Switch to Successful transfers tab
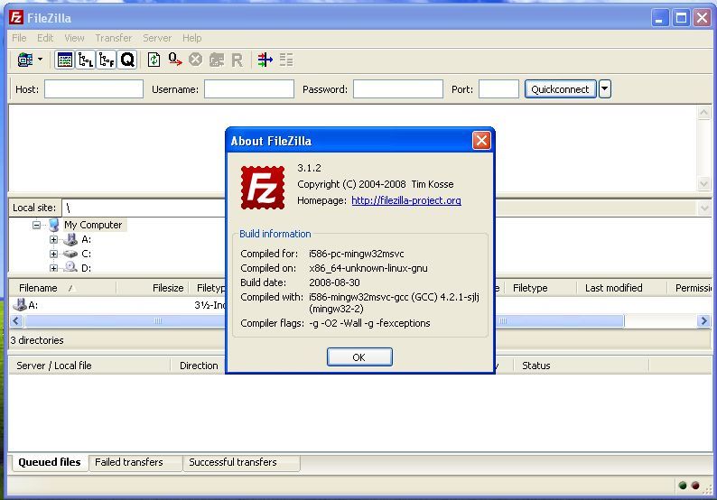 241,462
